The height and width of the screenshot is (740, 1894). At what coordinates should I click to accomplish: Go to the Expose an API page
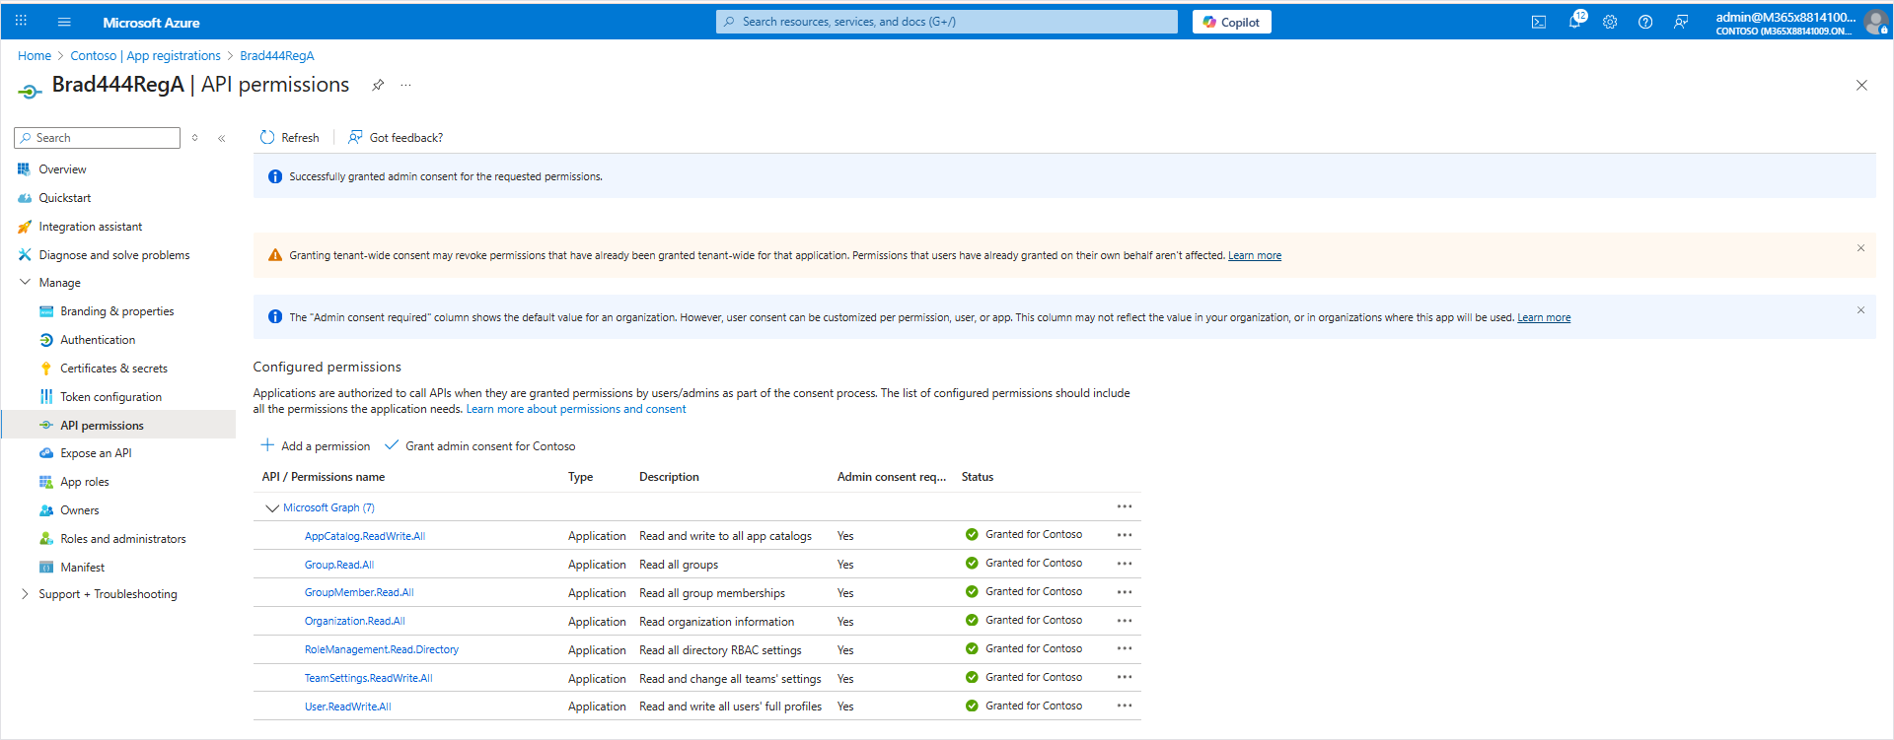click(96, 453)
